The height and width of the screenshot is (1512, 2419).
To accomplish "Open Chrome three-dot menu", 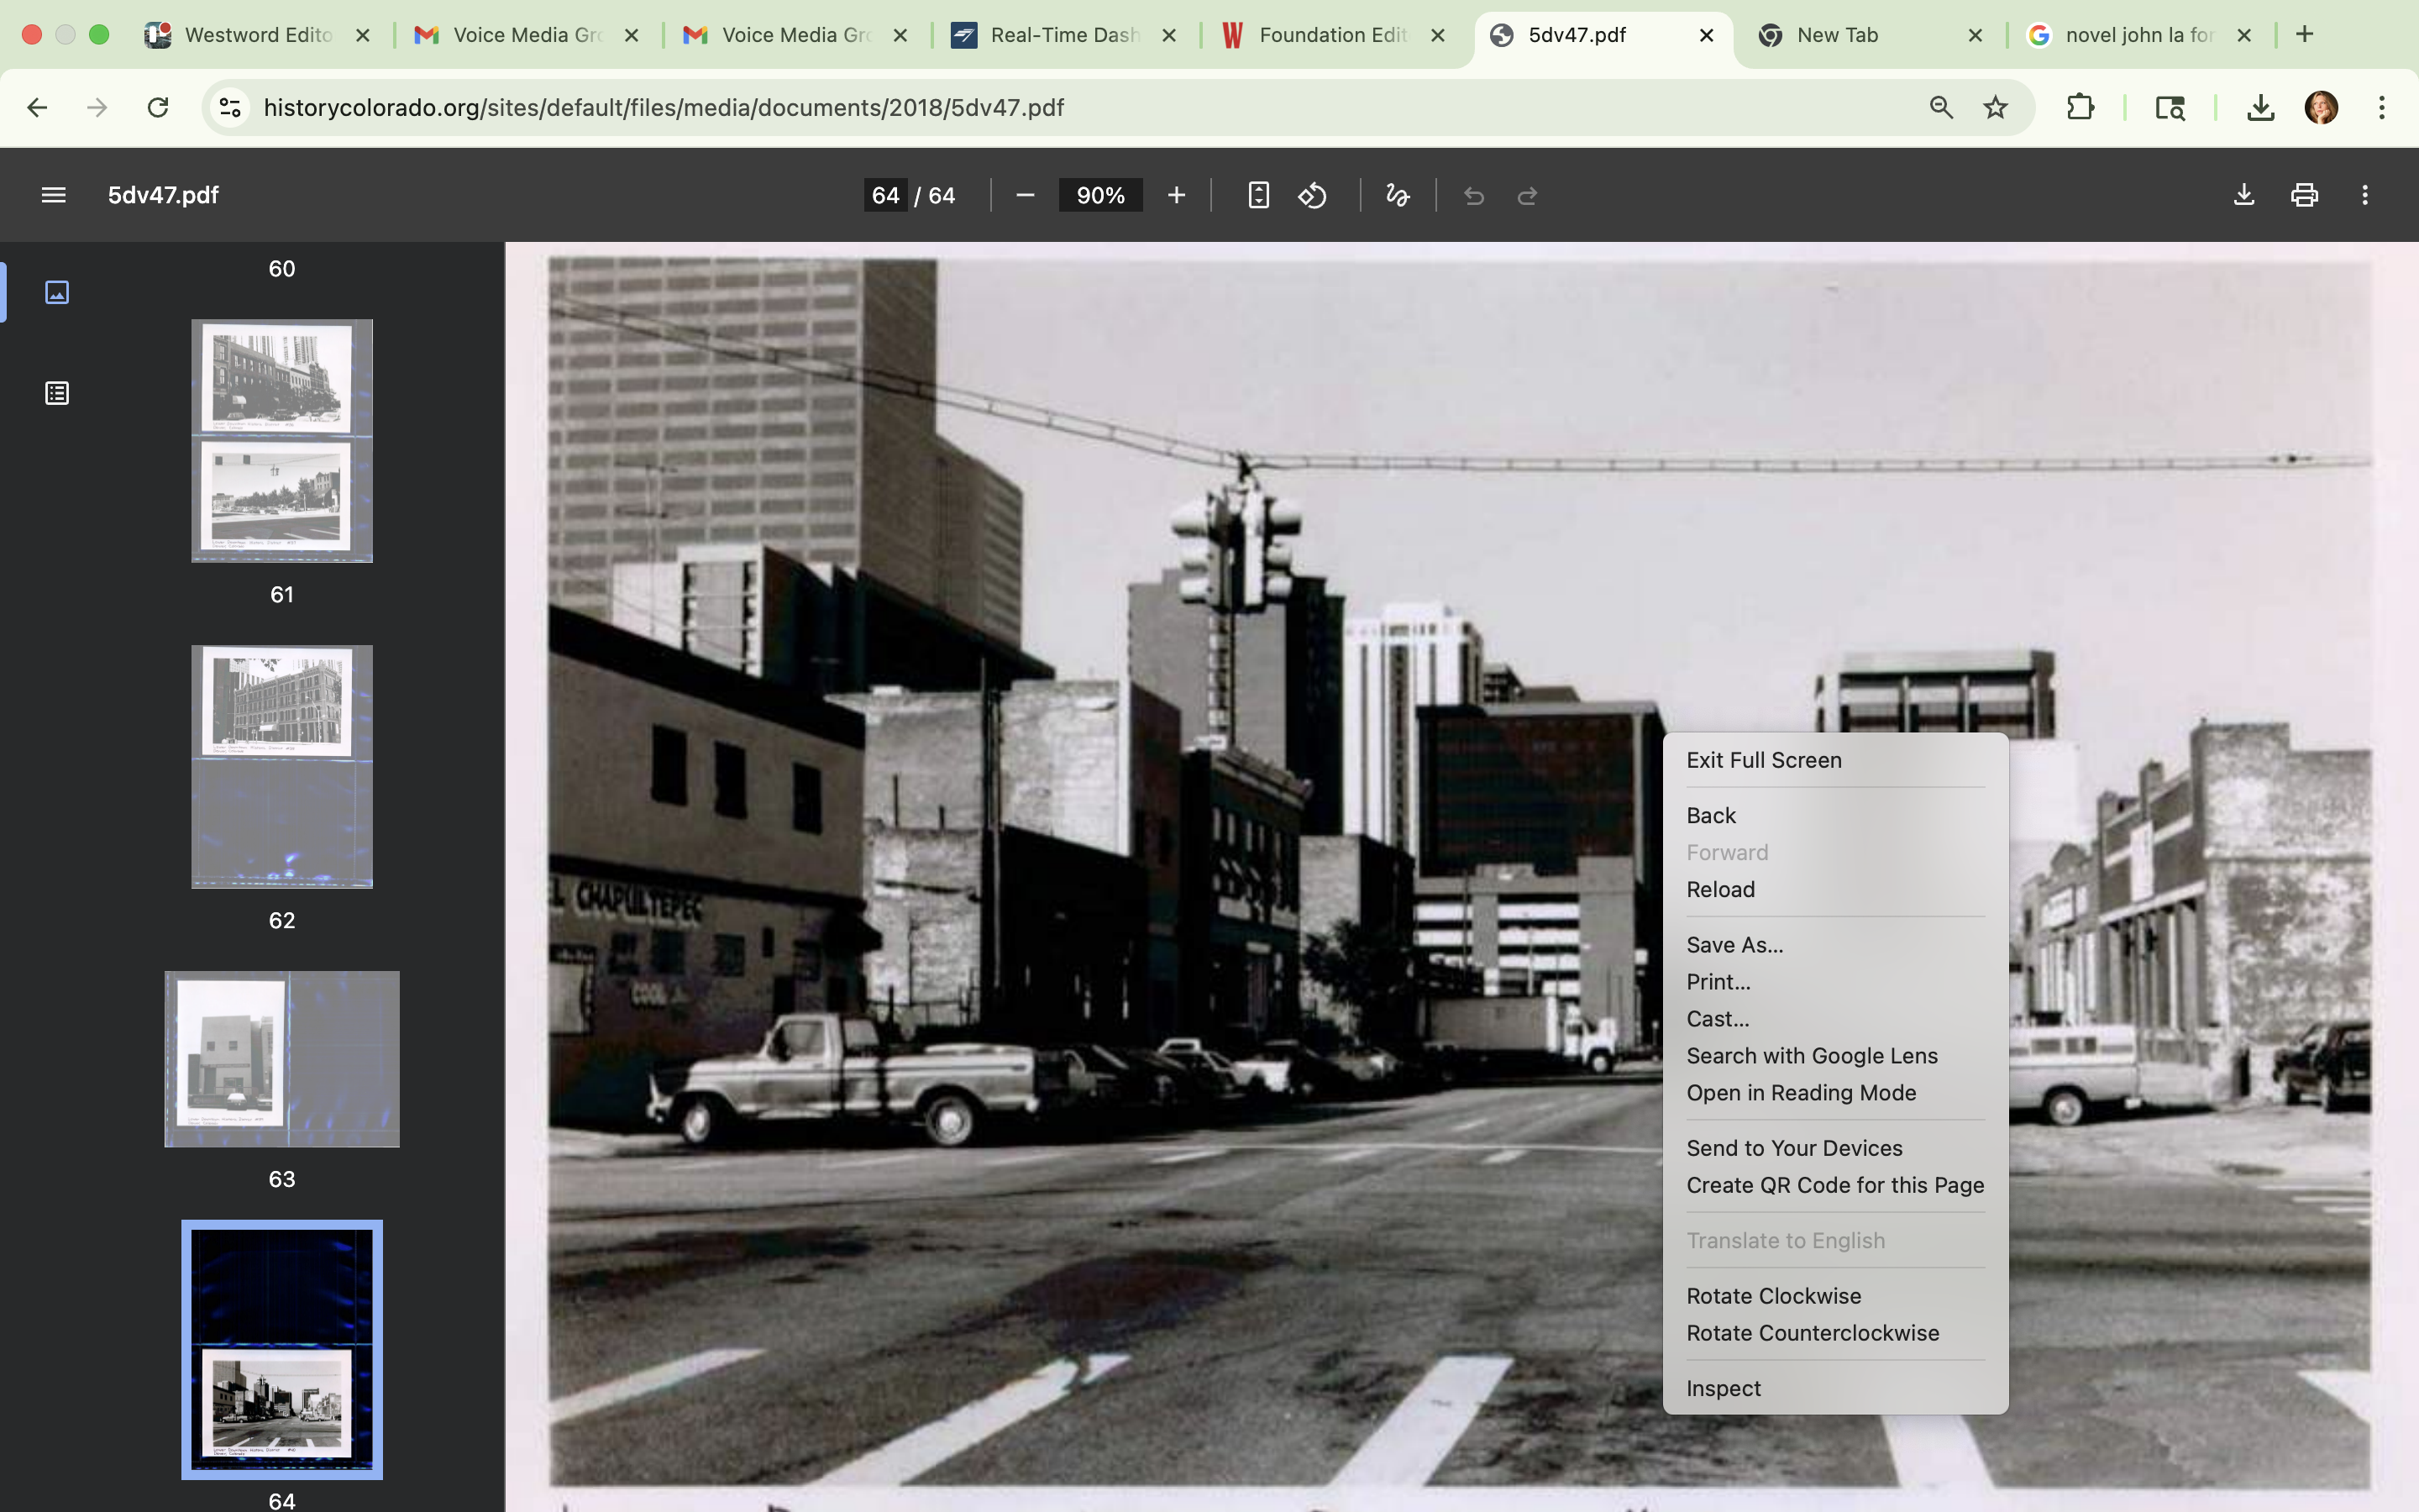I will 2381,107.
